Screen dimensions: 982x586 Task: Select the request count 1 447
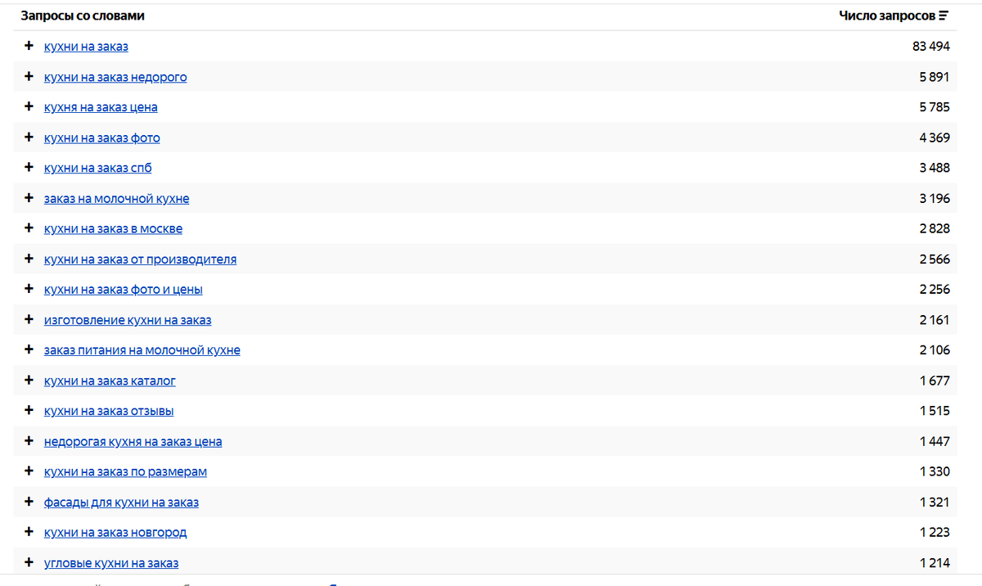[x=935, y=442]
